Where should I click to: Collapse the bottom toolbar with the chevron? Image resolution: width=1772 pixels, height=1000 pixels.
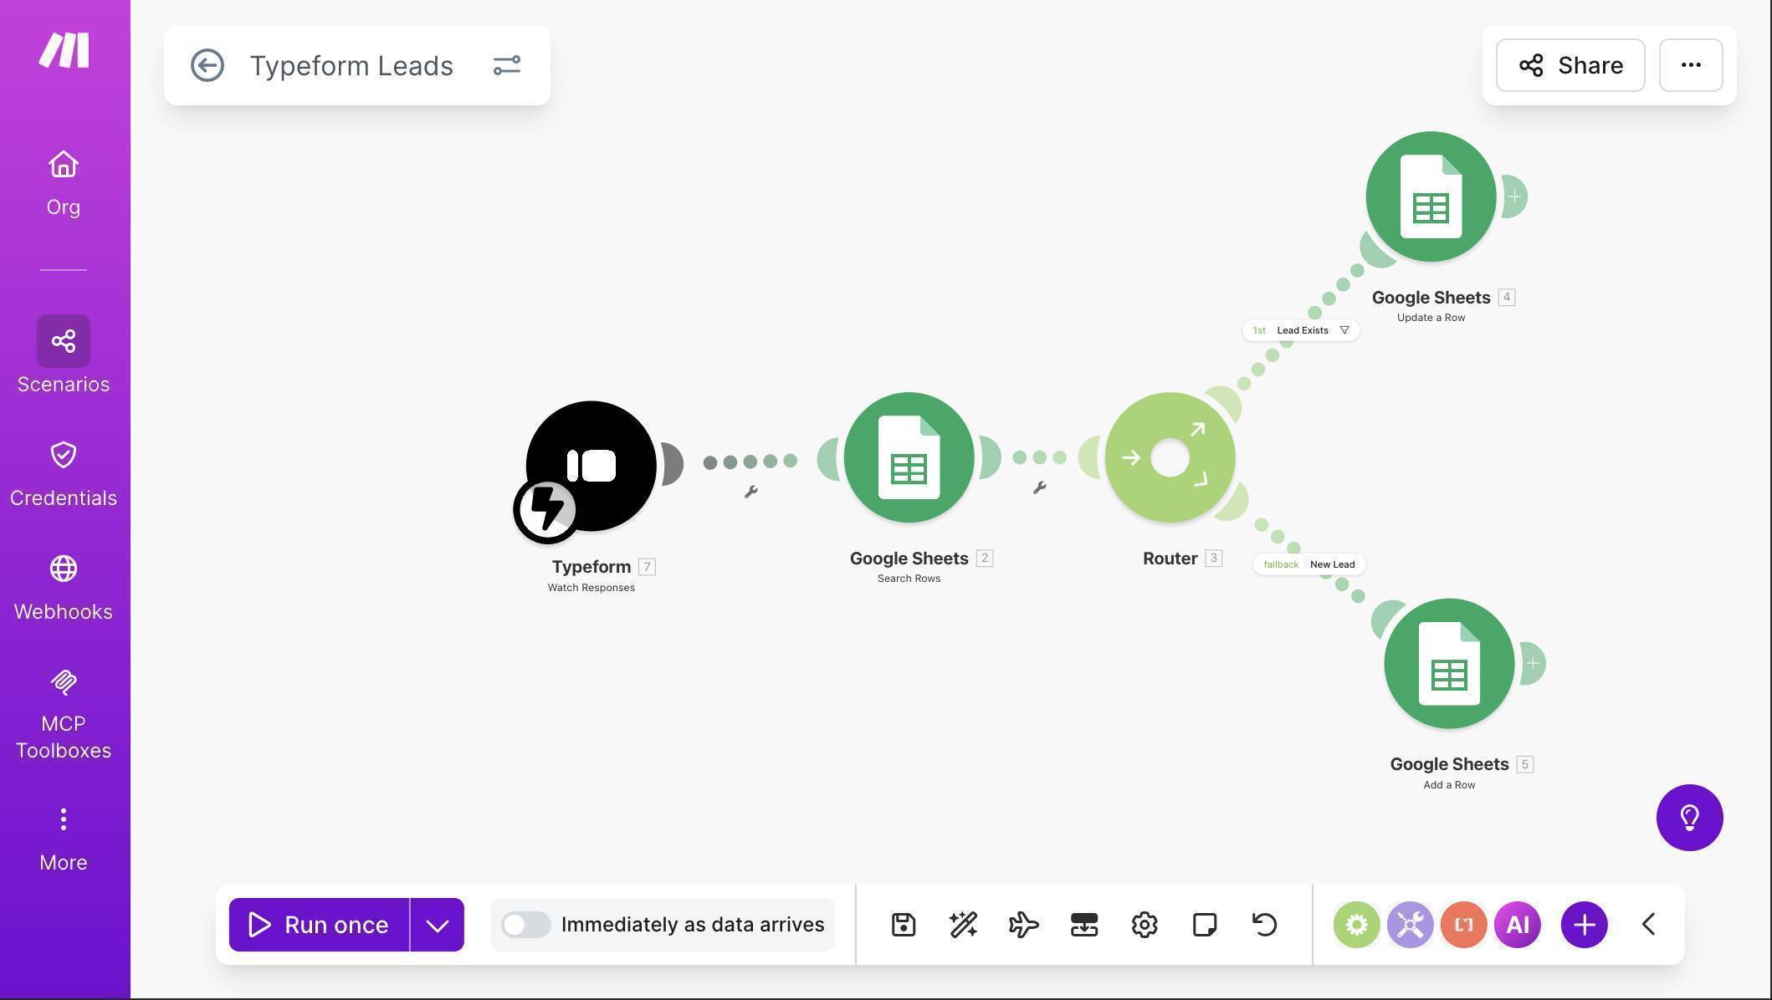(x=1648, y=925)
